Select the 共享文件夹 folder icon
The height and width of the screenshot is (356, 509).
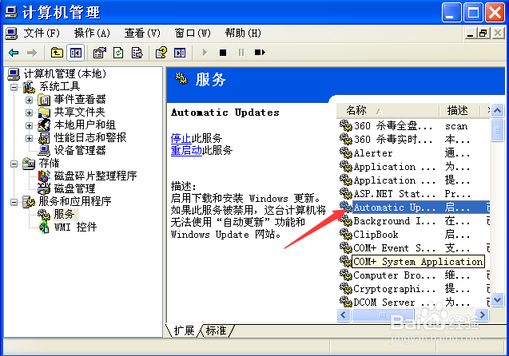(x=44, y=113)
